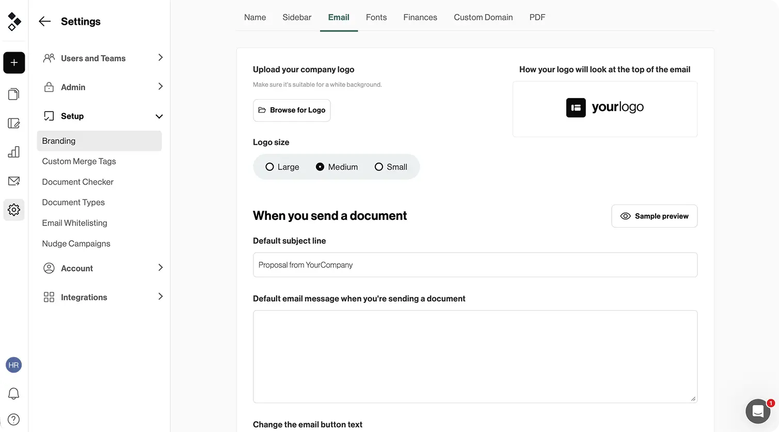This screenshot has width=779, height=432.
Task: Select the Large logo size option
Action: click(269, 167)
